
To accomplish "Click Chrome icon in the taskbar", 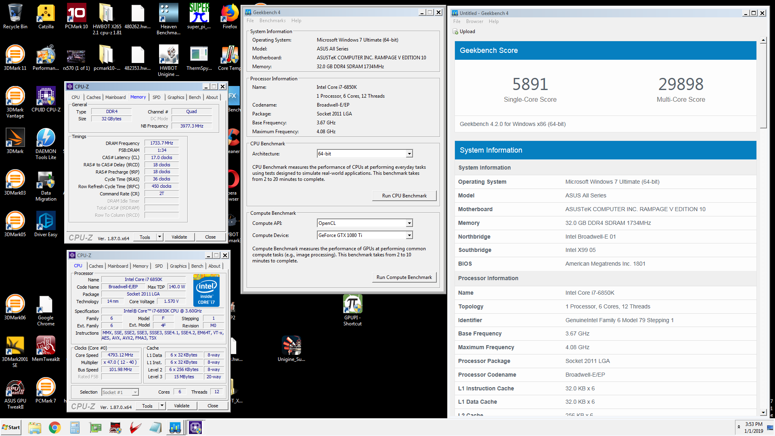I will click(54, 428).
